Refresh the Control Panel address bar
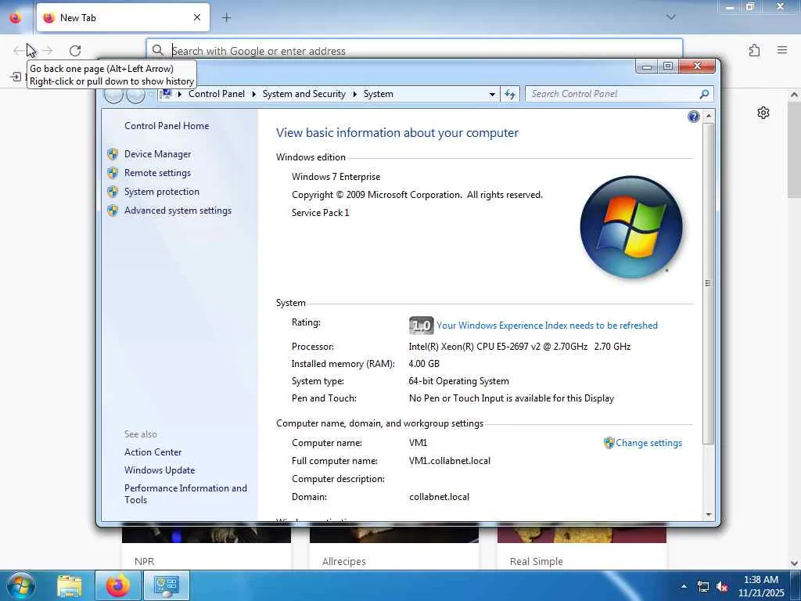801x601 pixels. click(x=510, y=94)
